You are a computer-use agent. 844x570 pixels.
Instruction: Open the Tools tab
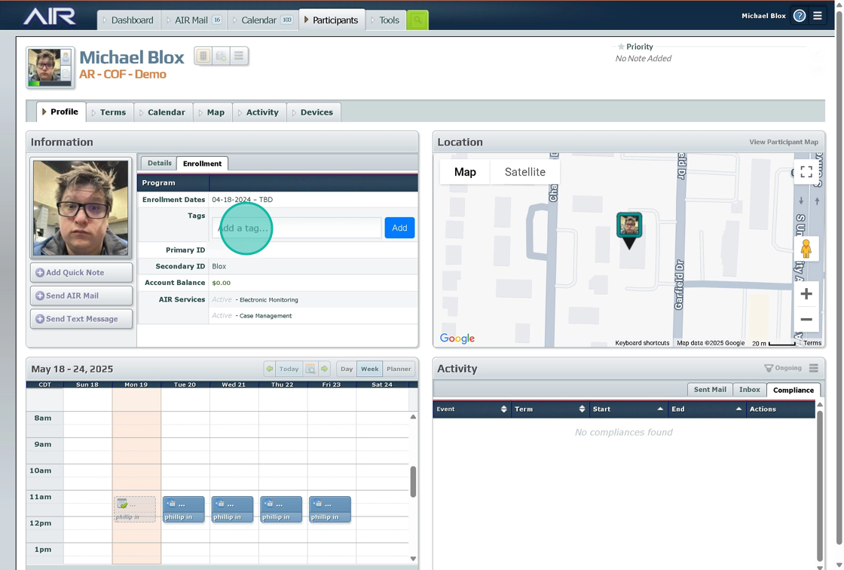tap(385, 20)
